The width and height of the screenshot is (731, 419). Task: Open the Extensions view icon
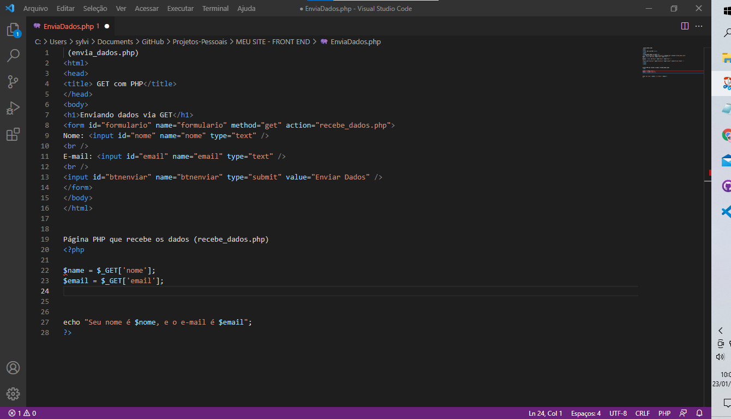point(13,134)
